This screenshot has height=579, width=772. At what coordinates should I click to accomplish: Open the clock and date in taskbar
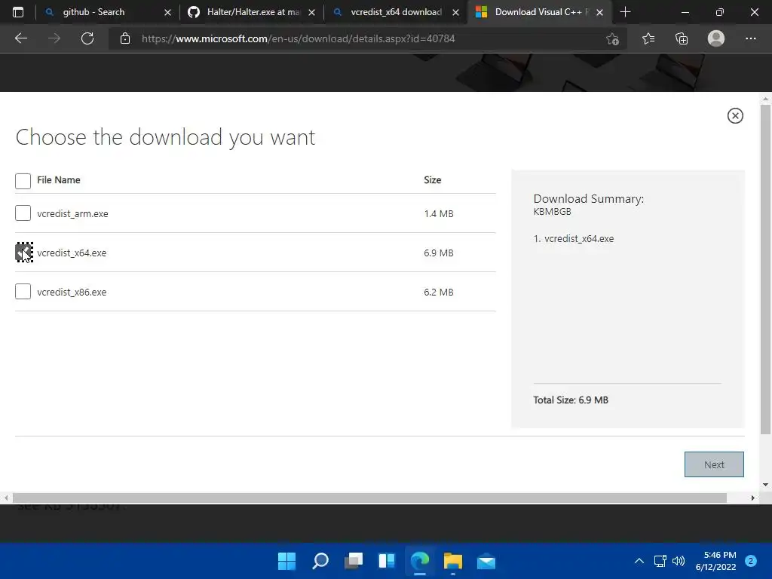pos(715,561)
